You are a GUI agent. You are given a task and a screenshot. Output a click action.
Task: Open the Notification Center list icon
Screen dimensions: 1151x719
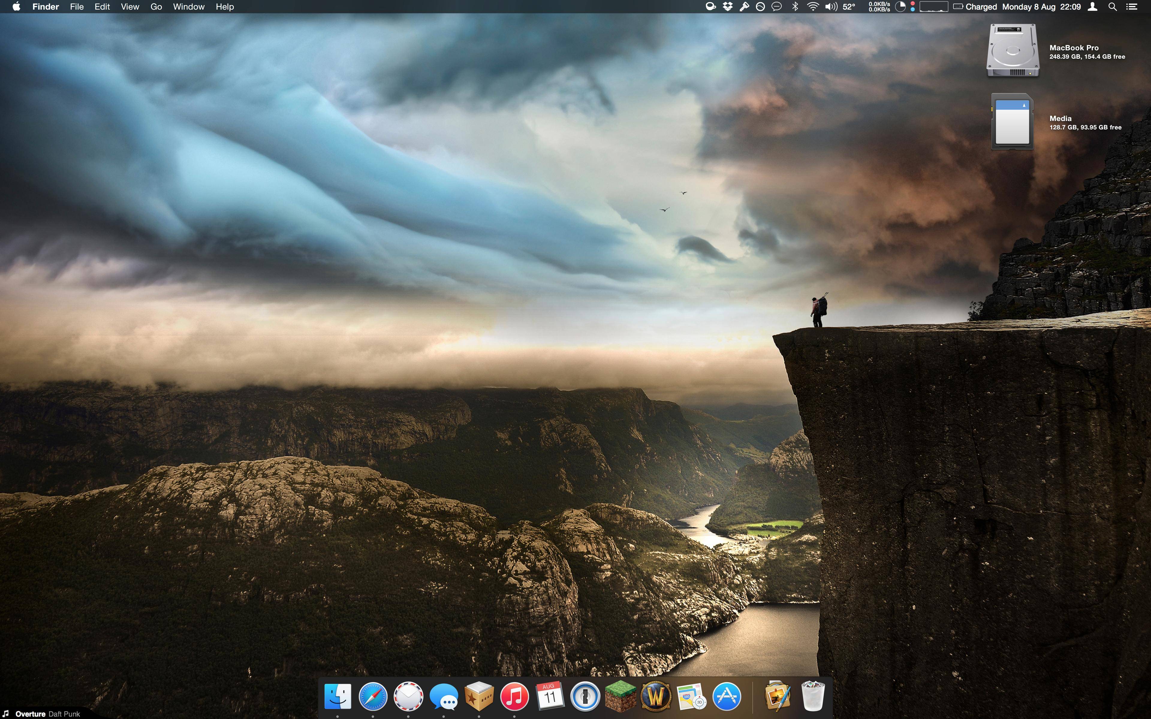[x=1132, y=7]
